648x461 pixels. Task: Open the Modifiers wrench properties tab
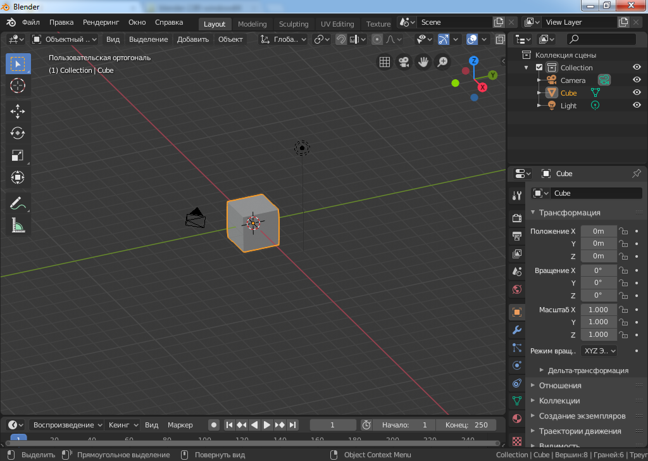(516, 330)
